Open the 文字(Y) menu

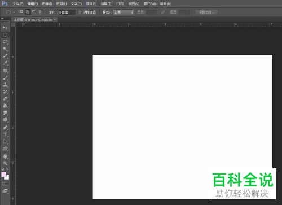click(x=76, y=4)
